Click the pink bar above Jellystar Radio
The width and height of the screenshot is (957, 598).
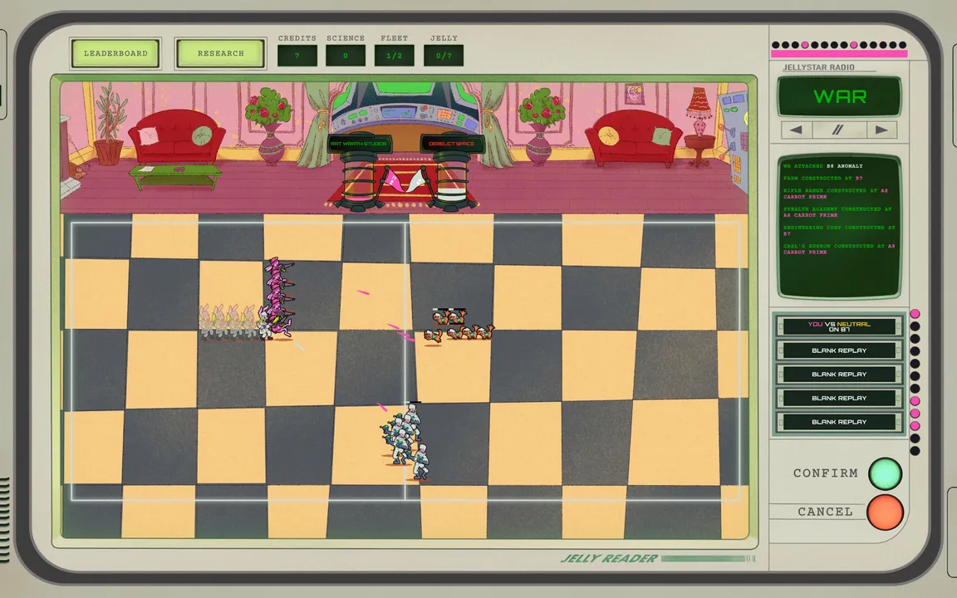tap(838, 54)
